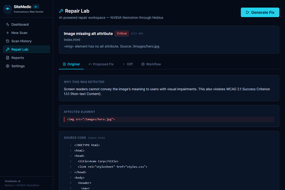Click the Repair Lab wrench icon in sidebar
Image resolution: width=285 pixels, height=190 pixels.
click(7, 50)
